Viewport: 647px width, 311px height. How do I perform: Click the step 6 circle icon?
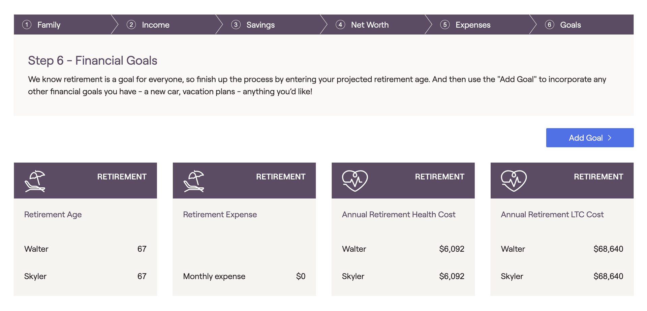(549, 25)
